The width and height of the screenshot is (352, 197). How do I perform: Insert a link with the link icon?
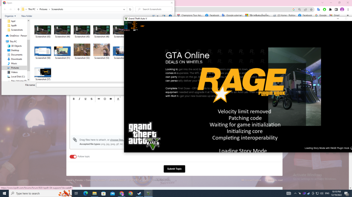(x=99, y=99)
